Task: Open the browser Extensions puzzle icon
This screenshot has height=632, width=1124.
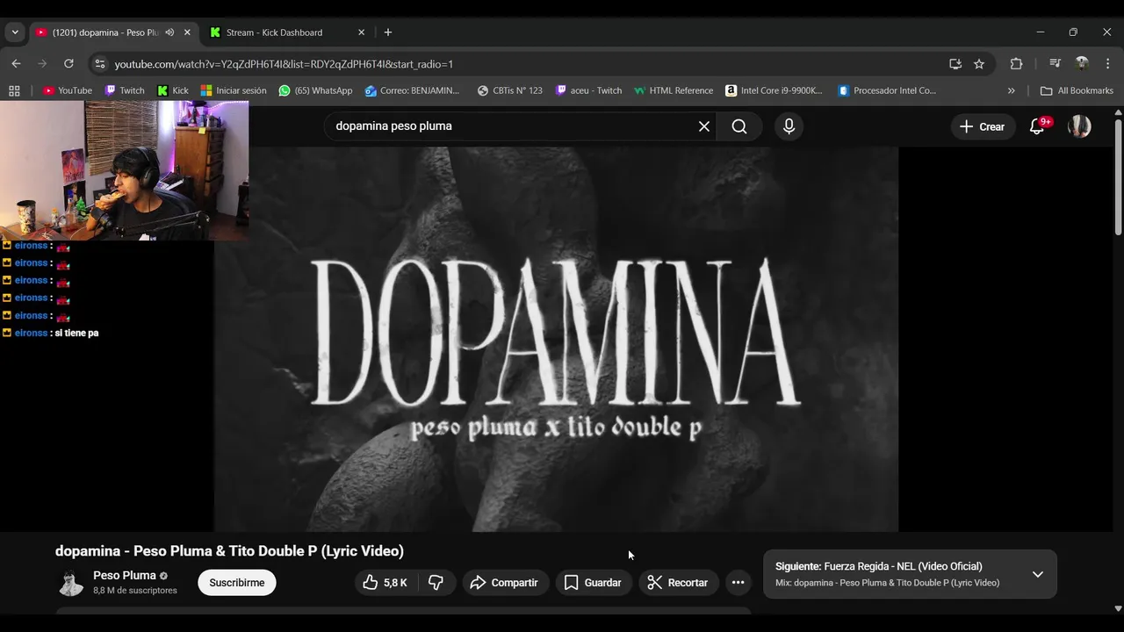Action: pos(1016,64)
